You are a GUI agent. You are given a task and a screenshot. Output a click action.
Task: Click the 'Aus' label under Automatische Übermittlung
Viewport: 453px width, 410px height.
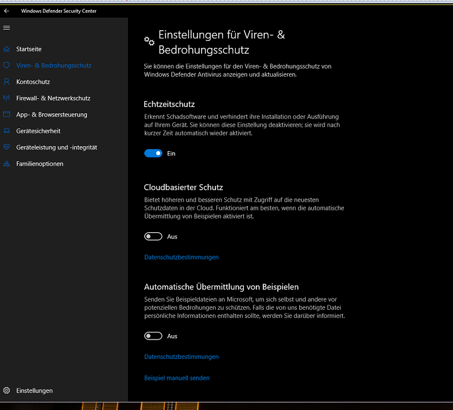point(172,336)
